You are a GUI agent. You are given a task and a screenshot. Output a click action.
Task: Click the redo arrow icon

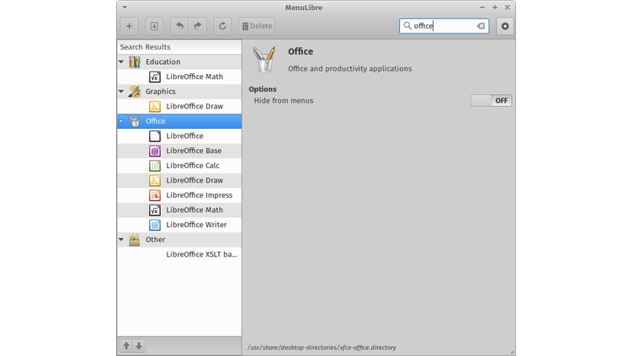tap(198, 26)
